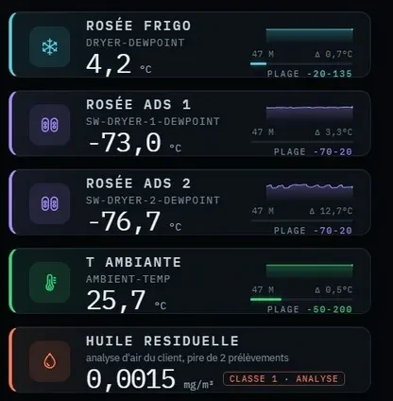Open the Rosée ADS 2 sparkline chart
The width and height of the screenshot is (393, 401).
[x=310, y=192]
